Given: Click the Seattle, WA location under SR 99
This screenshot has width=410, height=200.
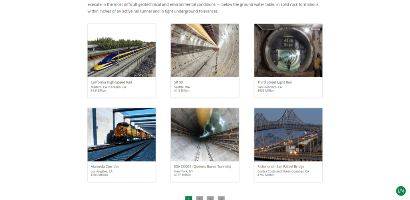Looking at the screenshot, I should coord(182,87).
